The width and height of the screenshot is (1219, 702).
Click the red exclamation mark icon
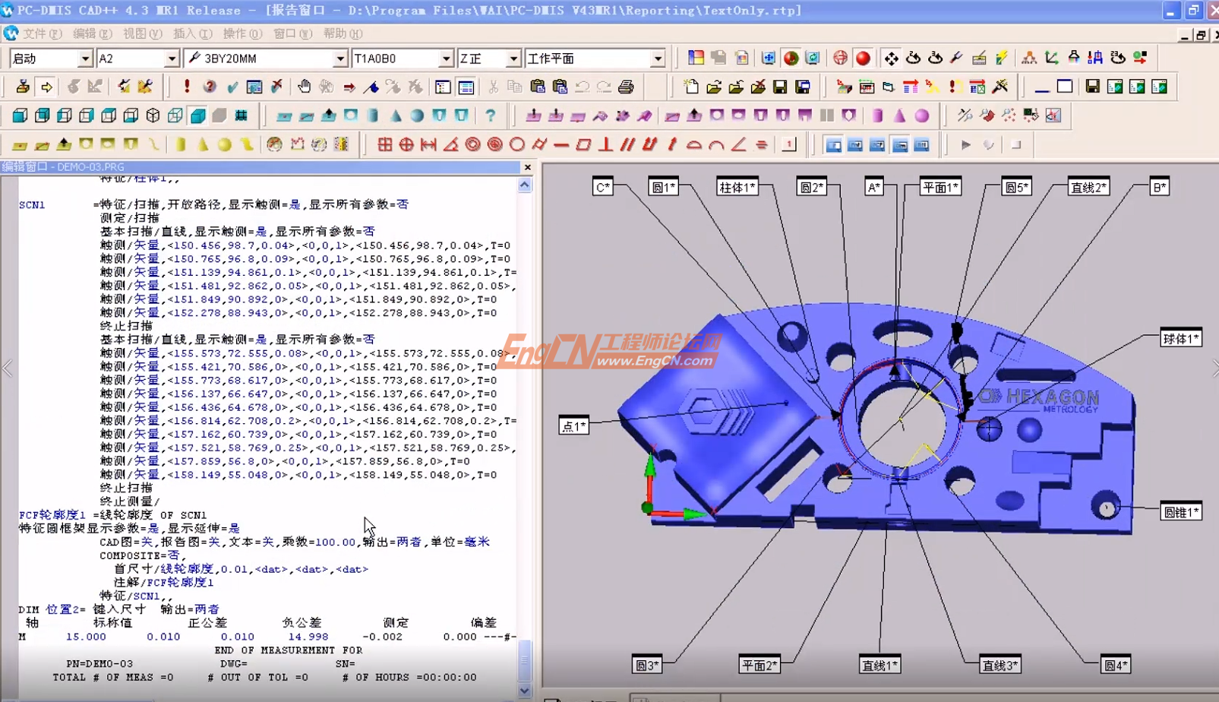pos(187,87)
